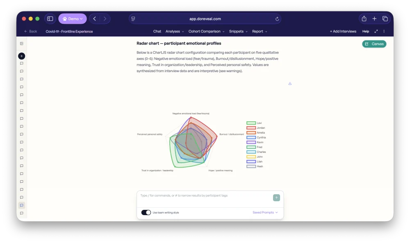Click the Perceived personal safety axis label

[x=150, y=134]
